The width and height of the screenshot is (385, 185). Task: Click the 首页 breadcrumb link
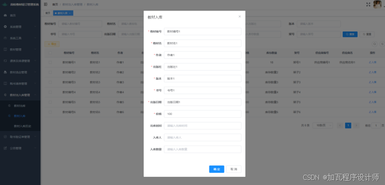[55, 5]
